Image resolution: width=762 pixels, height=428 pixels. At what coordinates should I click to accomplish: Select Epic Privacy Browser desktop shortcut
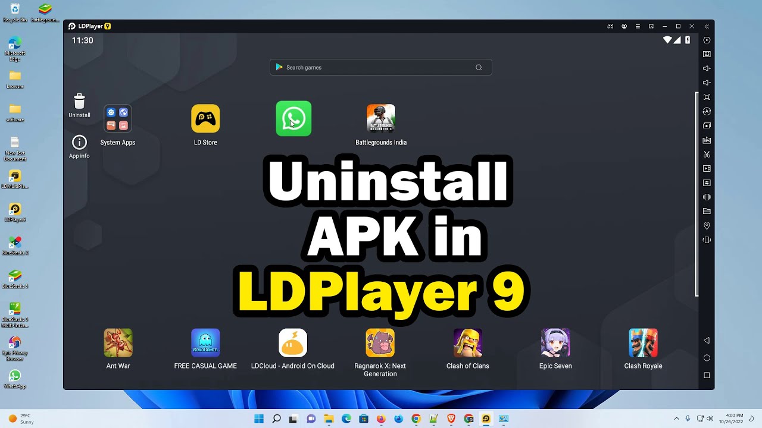(15, 348)
